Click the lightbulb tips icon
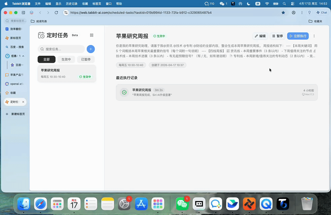This screenshot has width=331, height=215. point(309,13)
